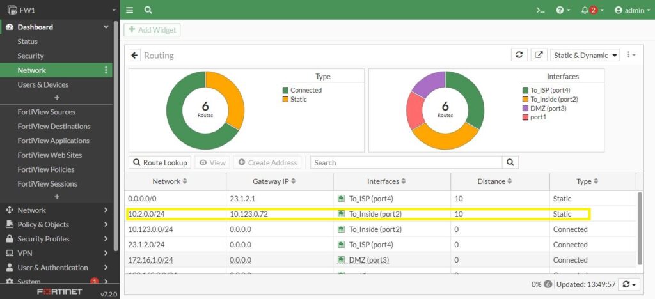This screenshot has width=655, height=299.
Task: Click the hamburger menu icon in top bar
Action: (130, 10)
